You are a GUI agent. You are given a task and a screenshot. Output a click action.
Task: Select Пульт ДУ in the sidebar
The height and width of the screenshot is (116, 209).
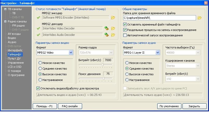pos(14,59)
